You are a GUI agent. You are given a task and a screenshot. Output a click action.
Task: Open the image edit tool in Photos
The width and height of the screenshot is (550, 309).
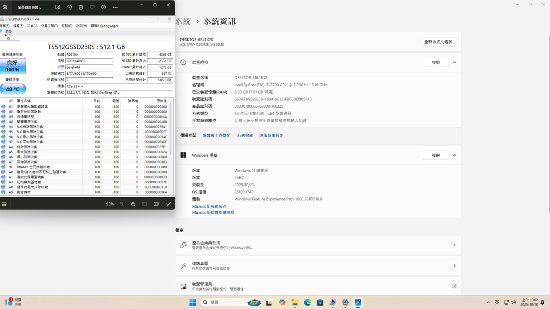click(x=58, y=7)
